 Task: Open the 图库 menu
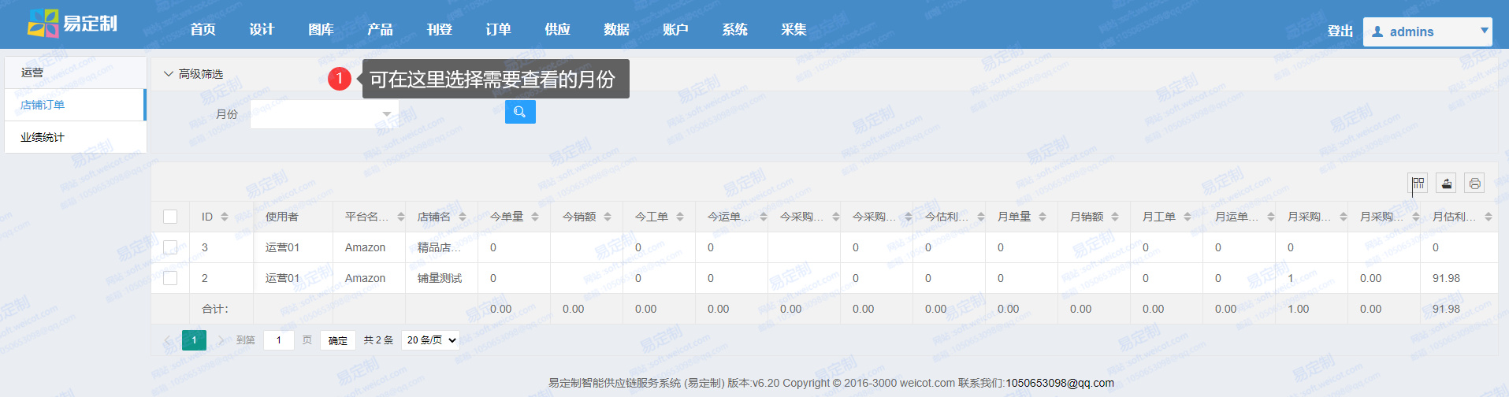click(321, 29)
